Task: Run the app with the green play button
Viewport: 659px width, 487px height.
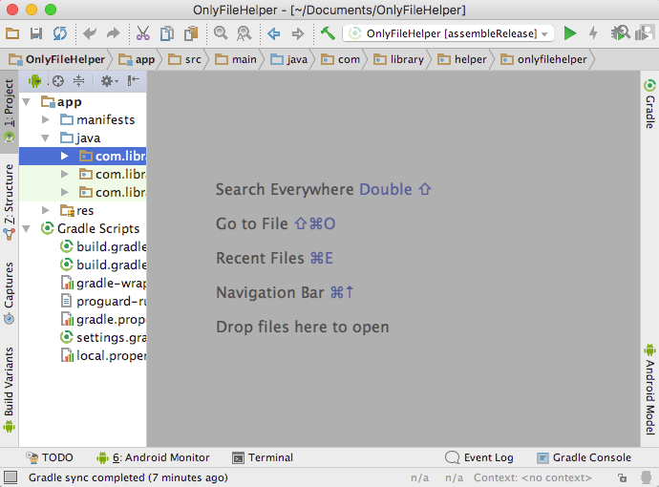Action: click(570, 33)
